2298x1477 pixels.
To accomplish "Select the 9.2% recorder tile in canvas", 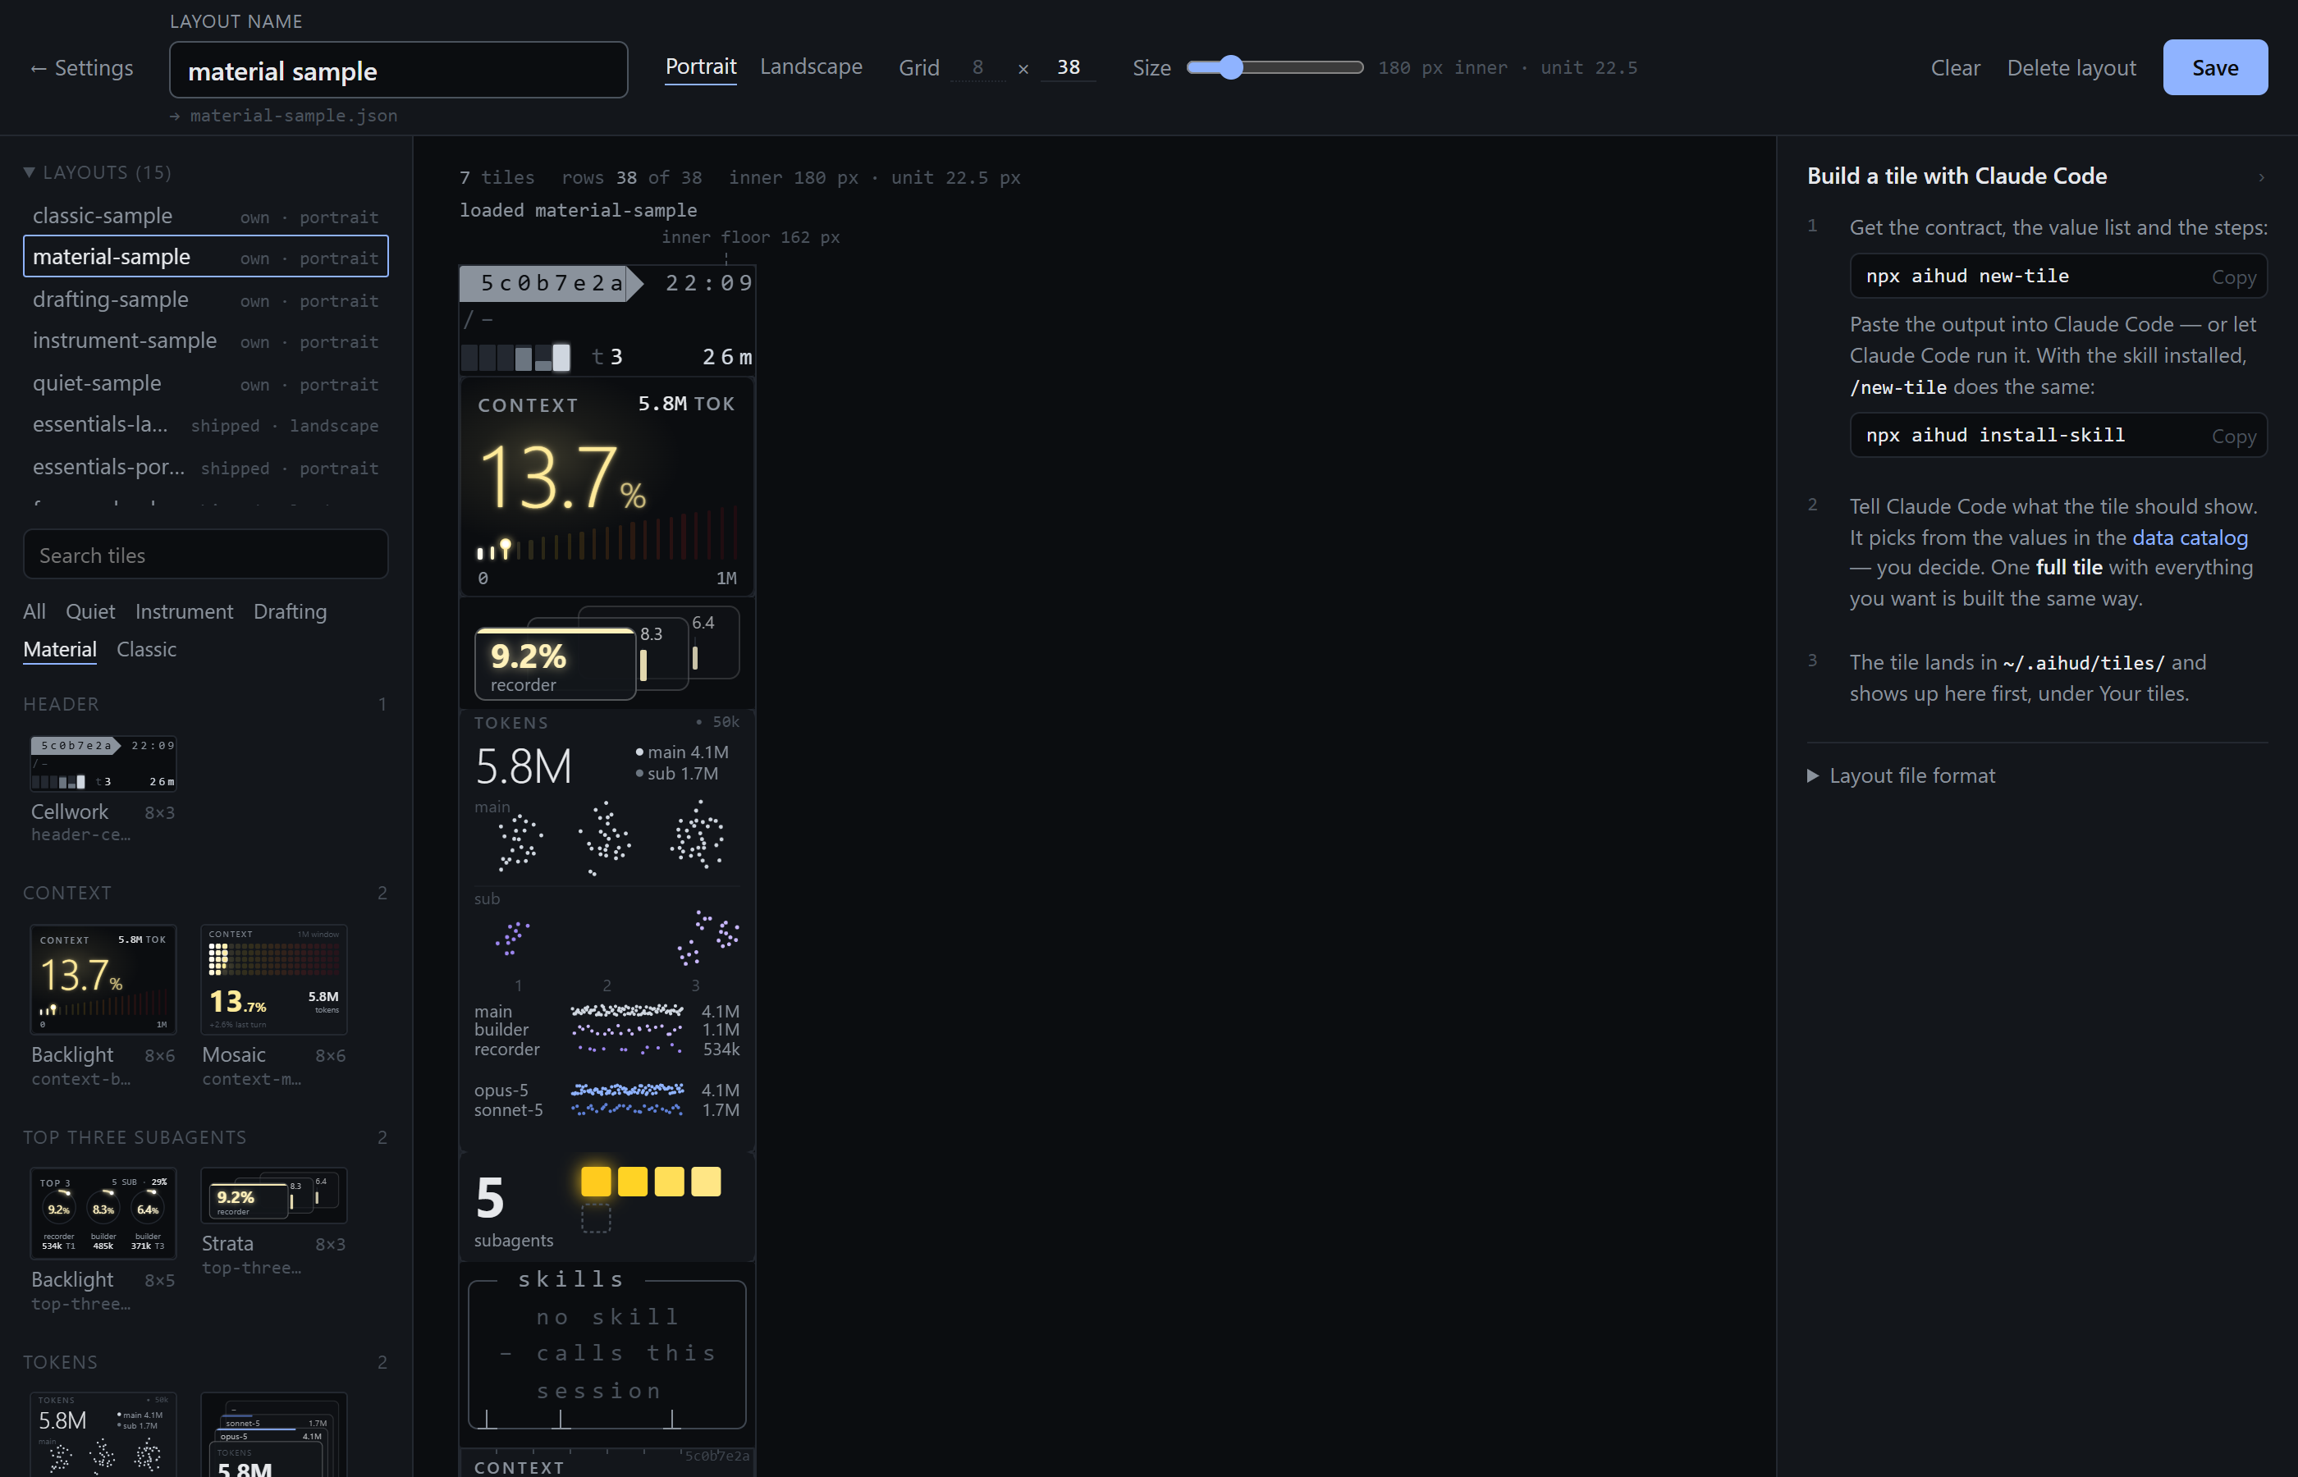I will (607, 652).
